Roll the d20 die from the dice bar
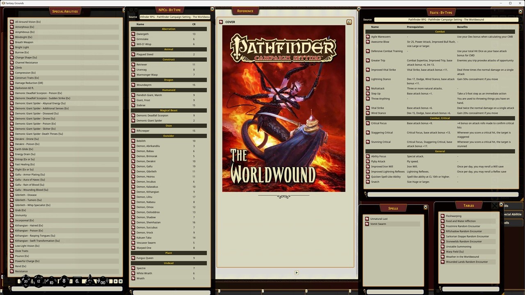 coord(25,281)
